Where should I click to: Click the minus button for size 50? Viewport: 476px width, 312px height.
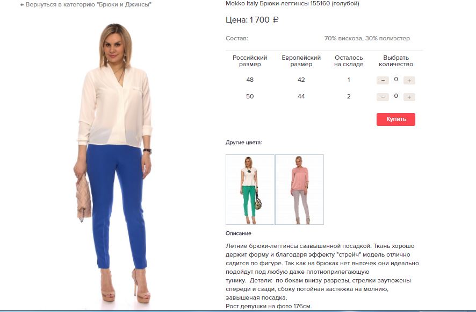(x=383, y=97)
